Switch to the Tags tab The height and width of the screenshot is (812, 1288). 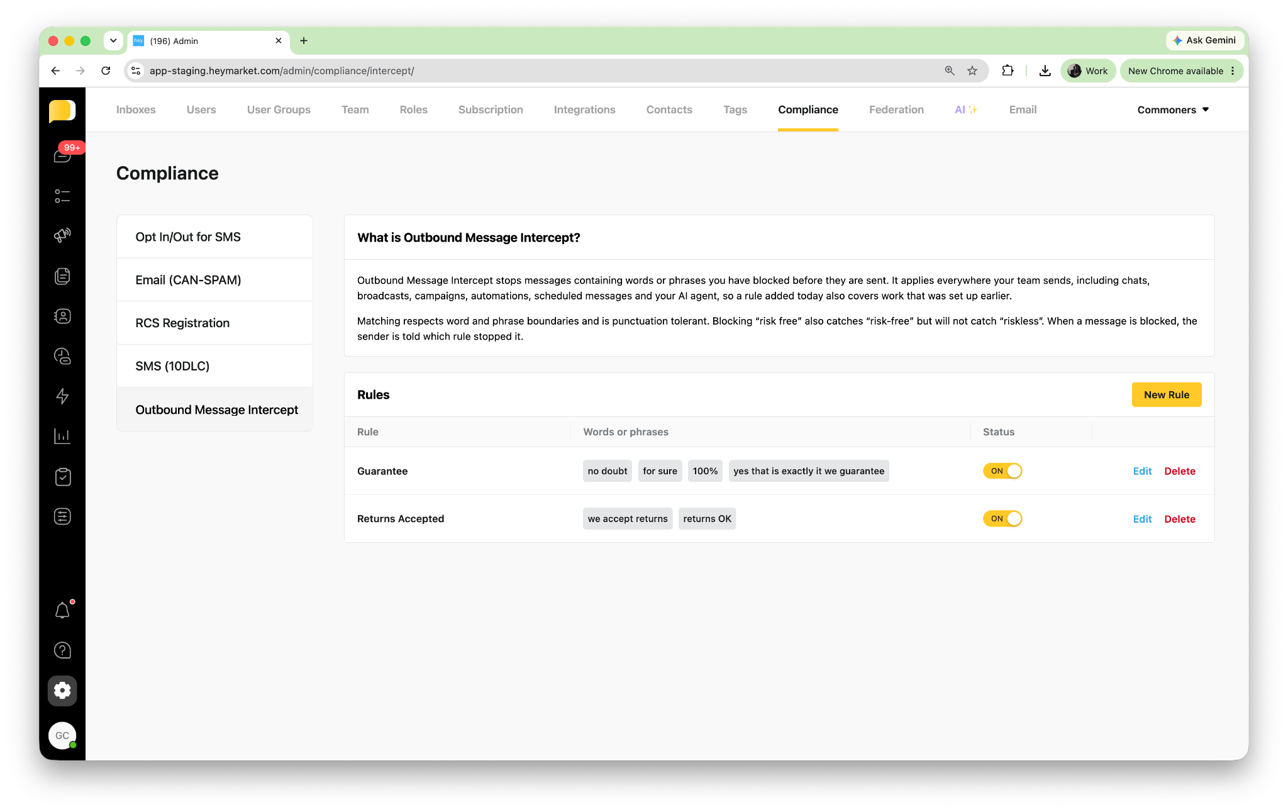pos(735,110)
